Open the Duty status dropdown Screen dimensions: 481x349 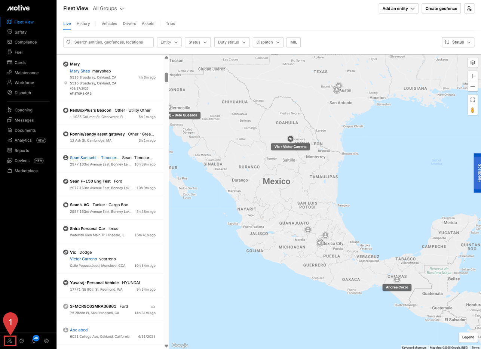coord(232,42)
